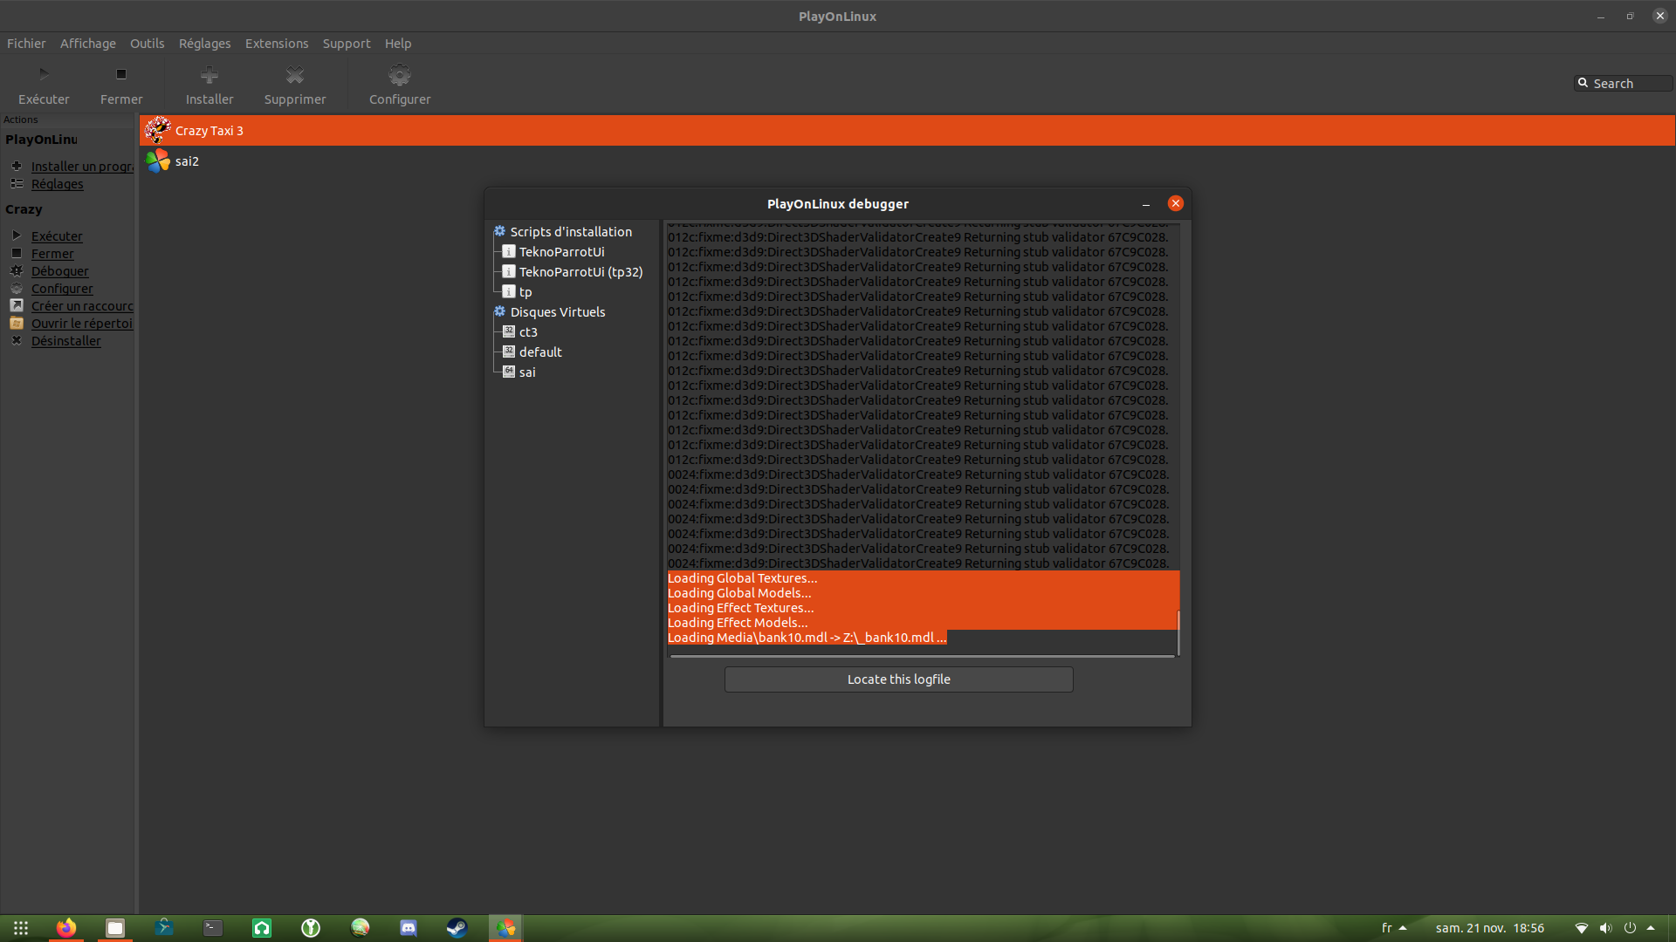Click 'Installer un programme' sidebar link
Image resolution: width=1676 pixels, height=942 pixels.
click(82, 167)
